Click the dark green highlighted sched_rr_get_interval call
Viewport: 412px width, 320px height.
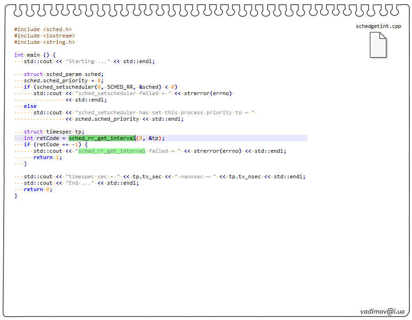click(102, 138)
